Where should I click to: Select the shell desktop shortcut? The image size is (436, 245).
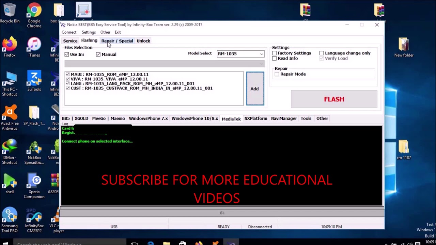coord(10,183)
